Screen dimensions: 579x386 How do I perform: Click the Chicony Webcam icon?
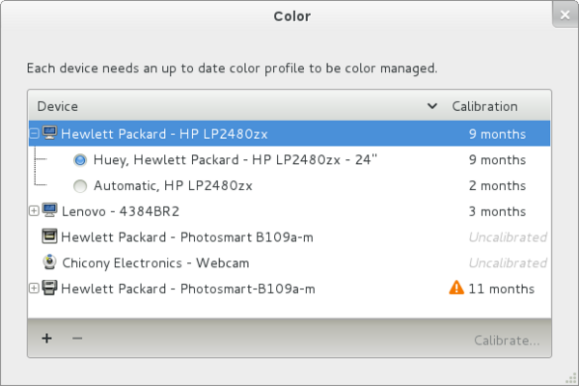tap(50, 262)
